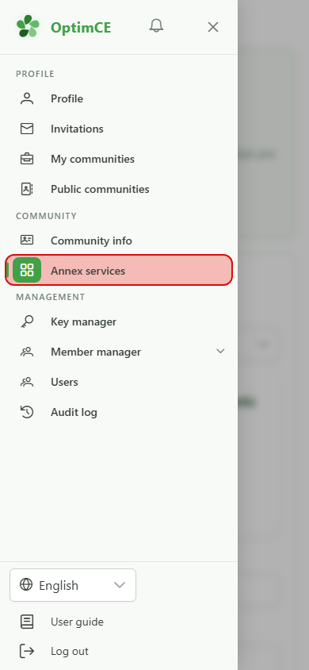Open notifications bell
309x670 pixels.
click(156, 26)
